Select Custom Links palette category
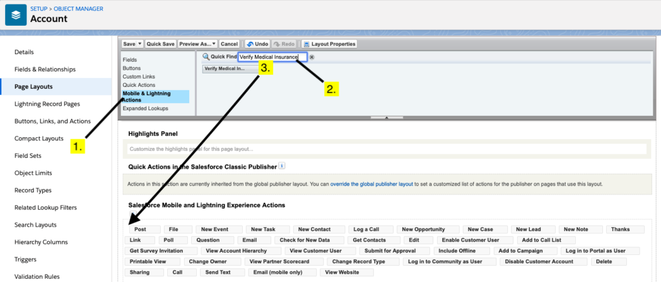This screenshot has height=282, width=661. (x=139, y=77)
